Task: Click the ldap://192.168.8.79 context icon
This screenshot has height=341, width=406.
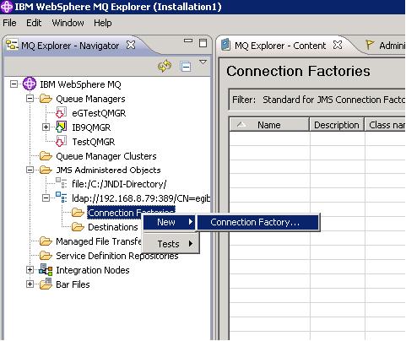Action: pyautogui.click(x=62, y=198)
